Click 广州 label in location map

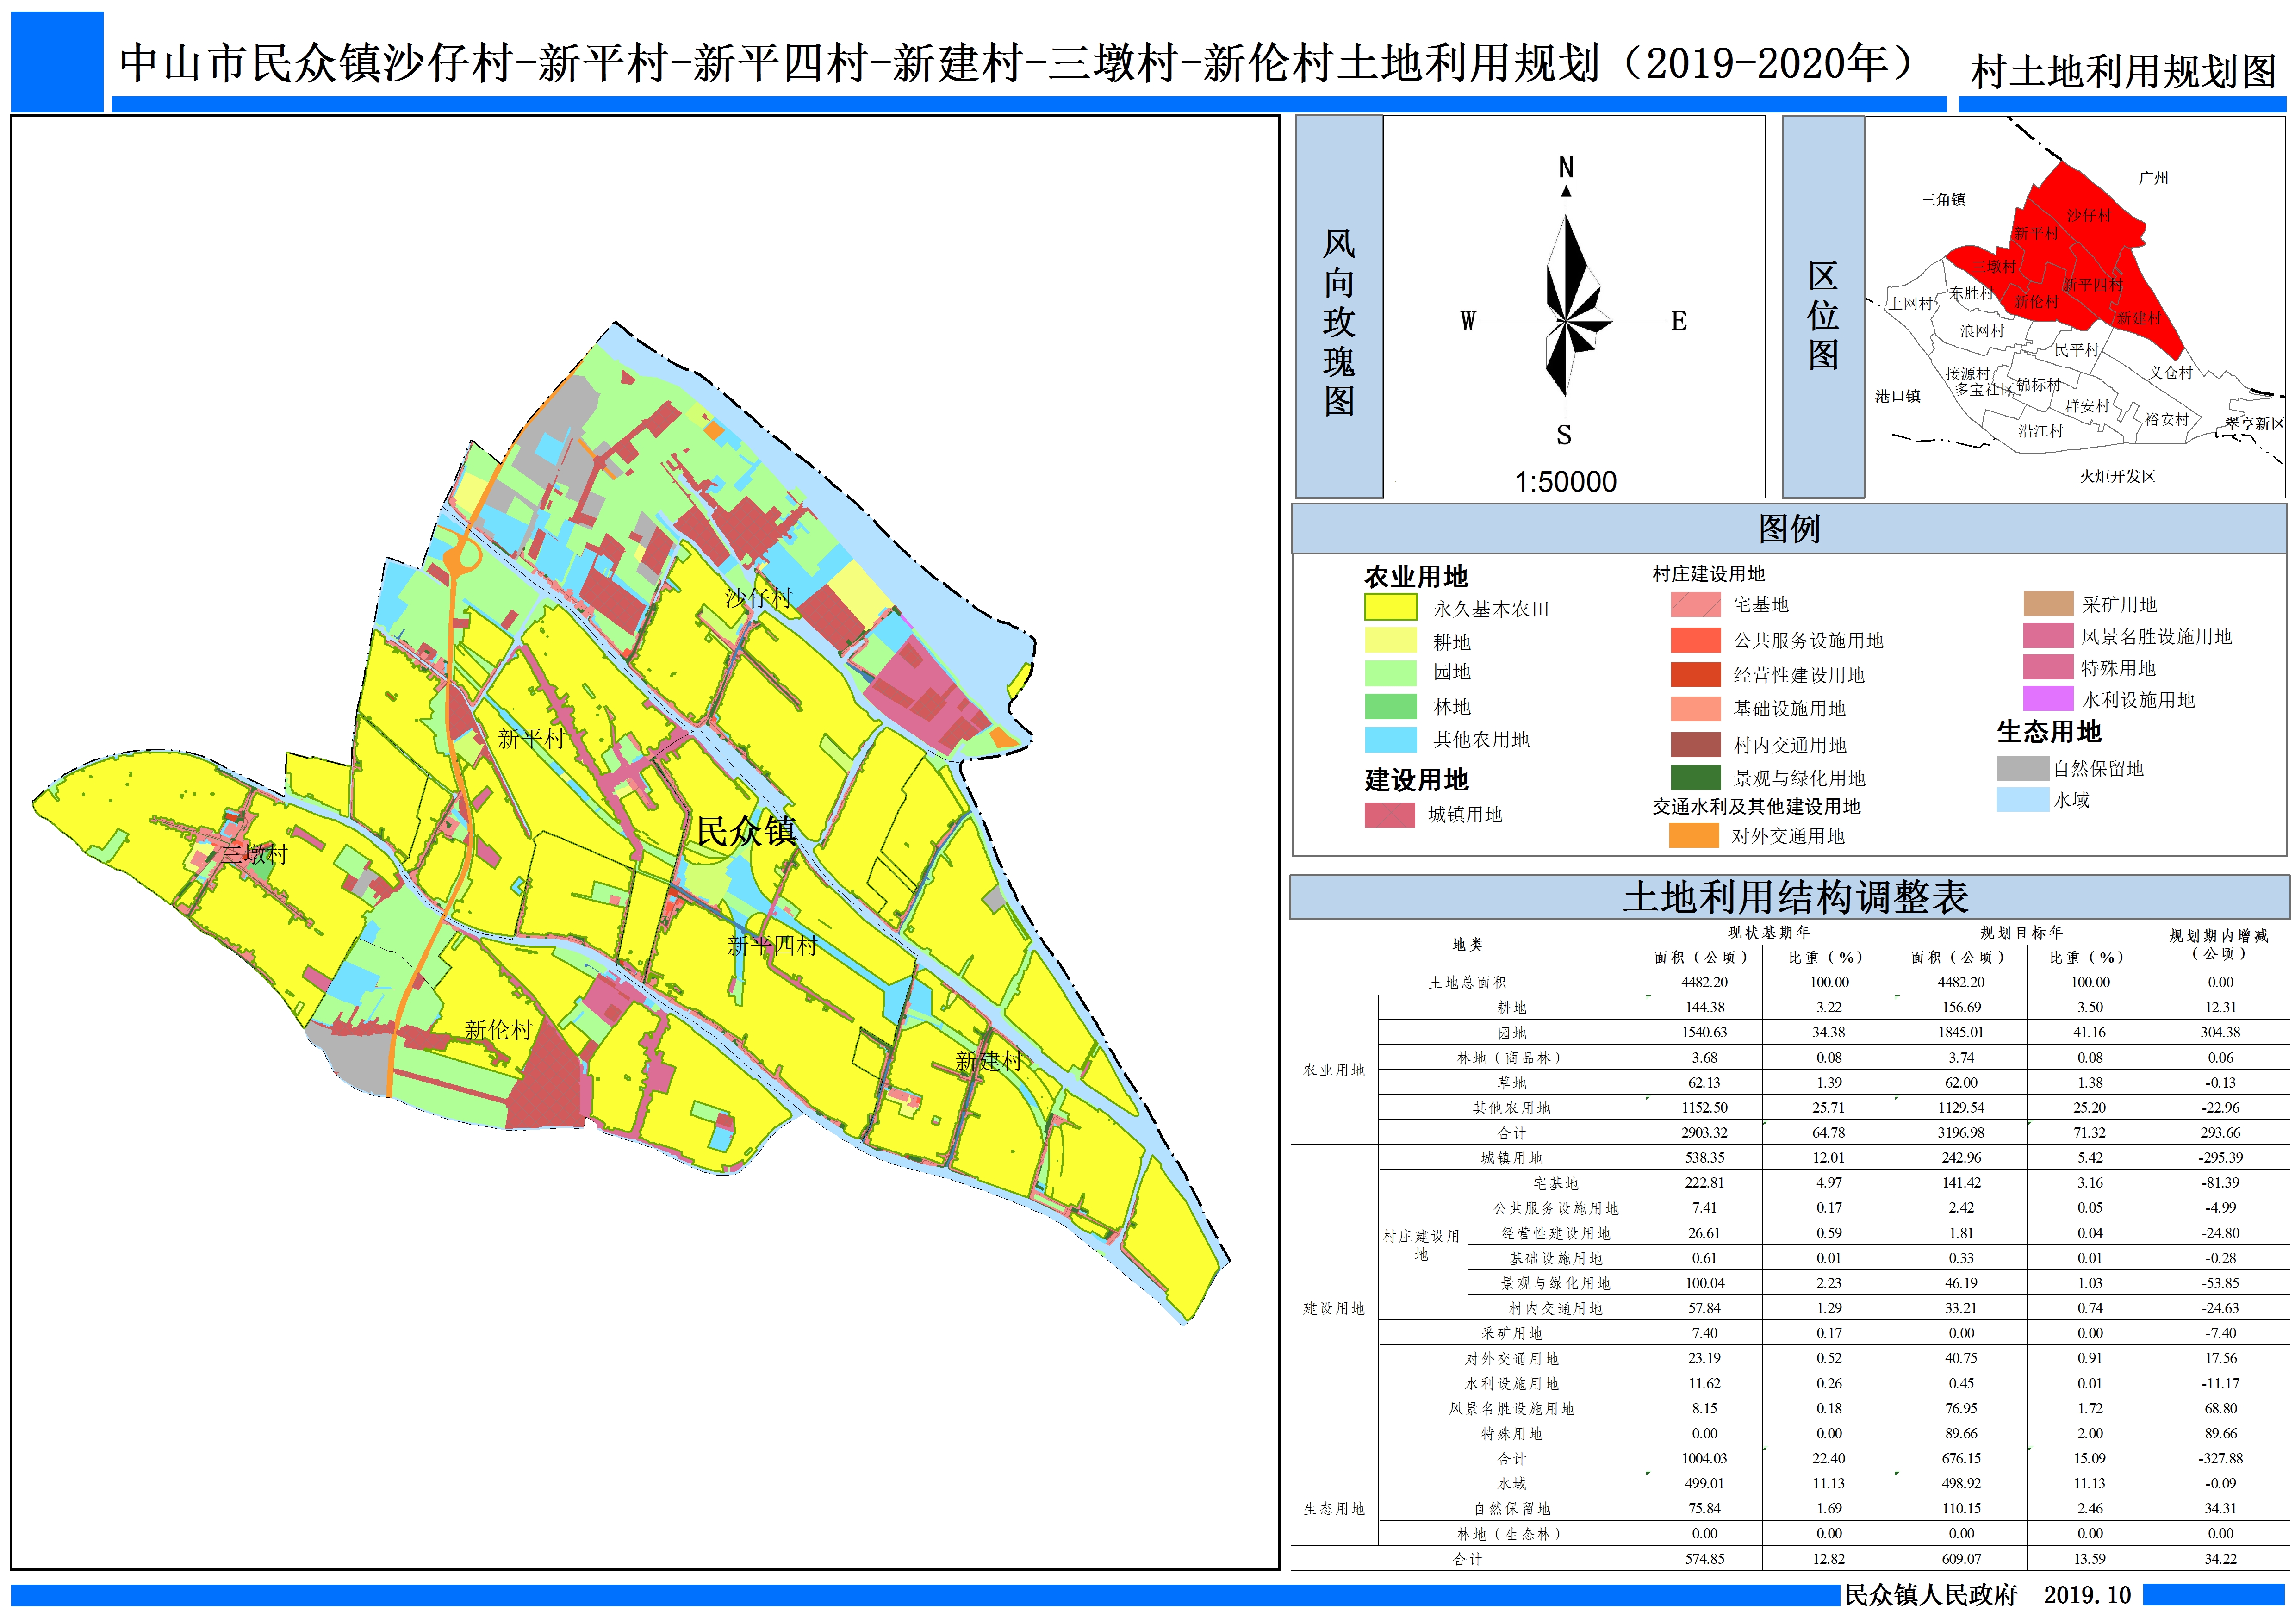click(x=2153, y=178)
